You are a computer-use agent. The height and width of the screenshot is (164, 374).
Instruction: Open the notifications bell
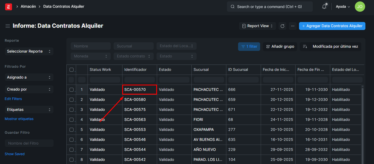point(324,7)
